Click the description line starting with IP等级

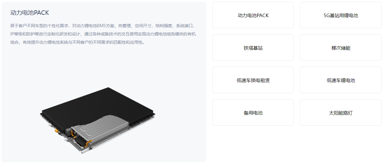click(103, 34)
